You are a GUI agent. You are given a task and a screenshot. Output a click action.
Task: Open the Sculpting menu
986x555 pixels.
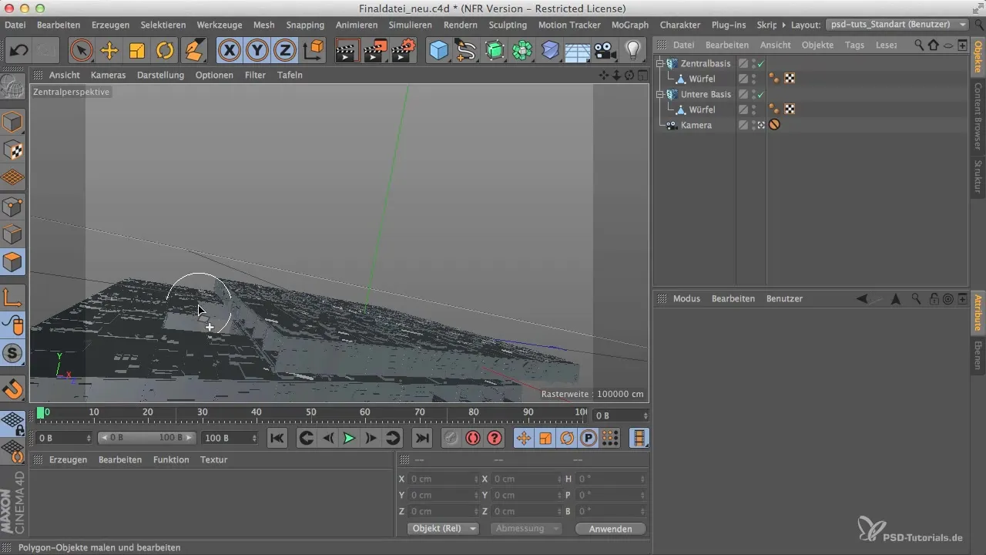[508, 25]
